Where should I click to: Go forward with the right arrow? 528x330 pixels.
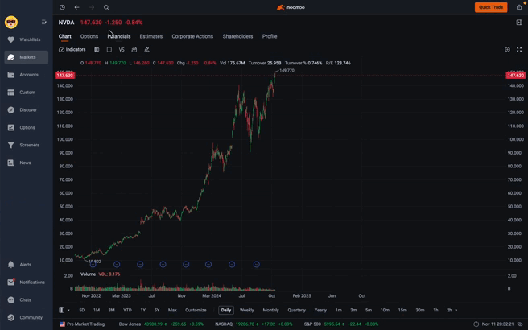coord(92,7)
